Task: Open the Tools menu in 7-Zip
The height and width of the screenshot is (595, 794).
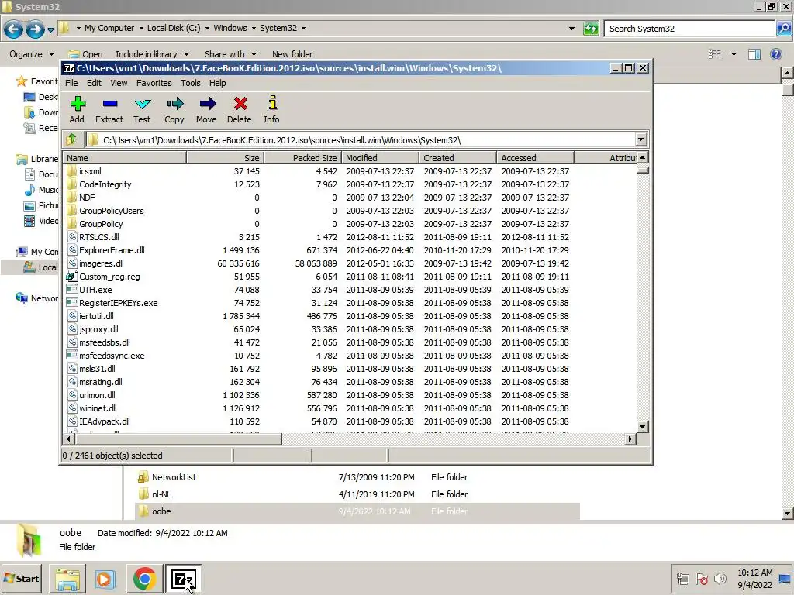Action: point(191,83)
